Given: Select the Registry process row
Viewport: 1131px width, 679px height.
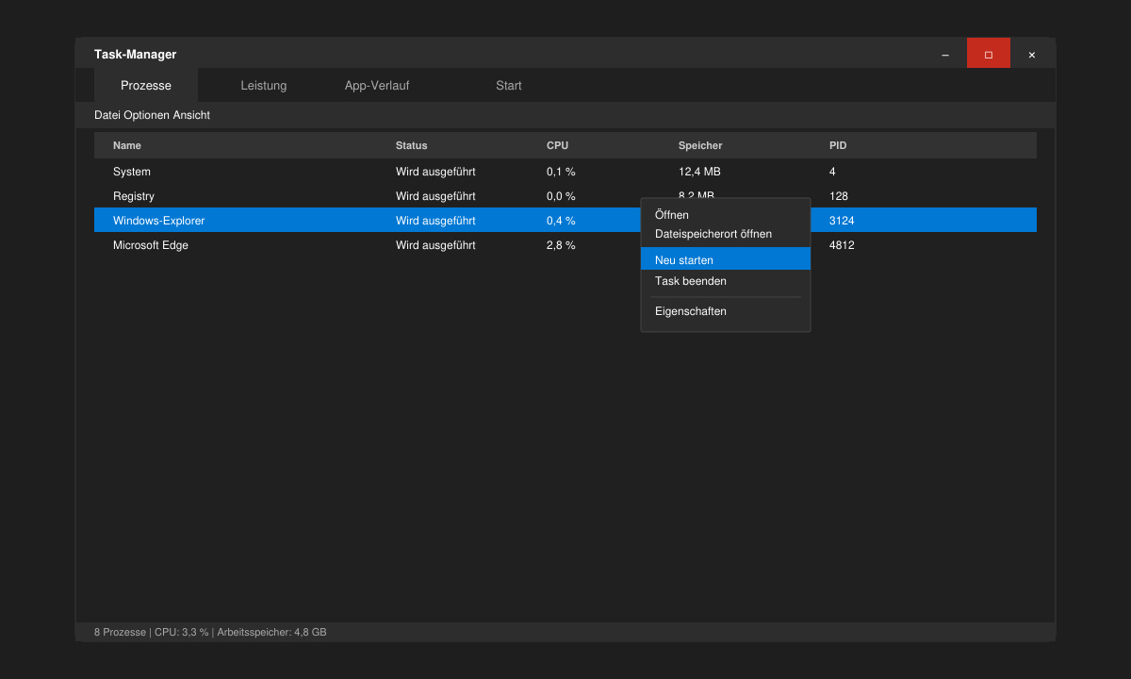Looking at the screenshot, I should point(565,196).
